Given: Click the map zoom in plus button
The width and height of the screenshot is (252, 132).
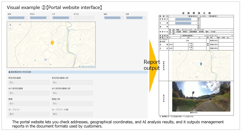Looking at the screenshot, I should pos(10,25).
